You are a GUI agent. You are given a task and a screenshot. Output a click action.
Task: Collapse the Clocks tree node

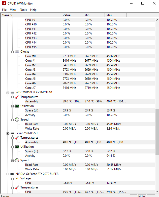(12, 52)
